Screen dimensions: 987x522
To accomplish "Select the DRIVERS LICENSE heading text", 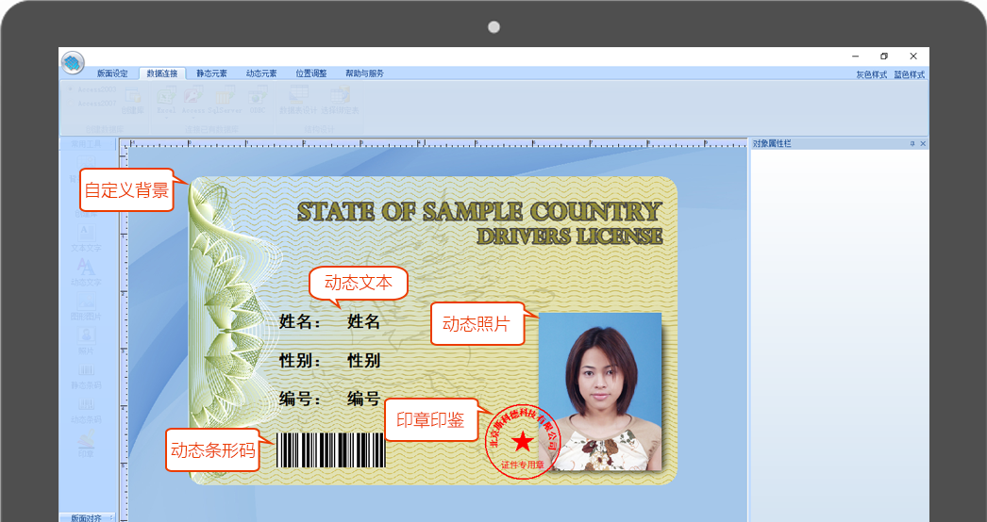I will point(570,237).
